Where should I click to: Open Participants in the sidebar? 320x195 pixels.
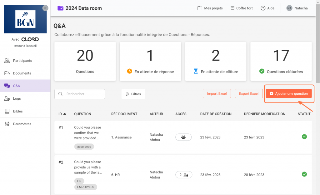click(x=22, y=61)
